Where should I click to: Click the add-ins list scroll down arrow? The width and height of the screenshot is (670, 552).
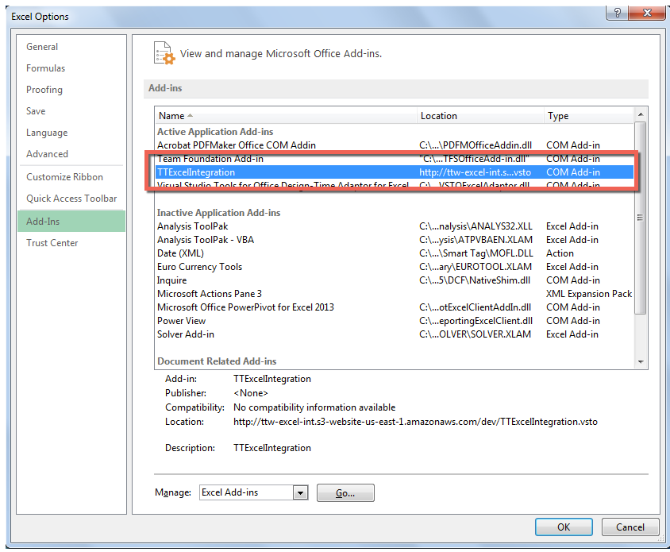(640, 361)
